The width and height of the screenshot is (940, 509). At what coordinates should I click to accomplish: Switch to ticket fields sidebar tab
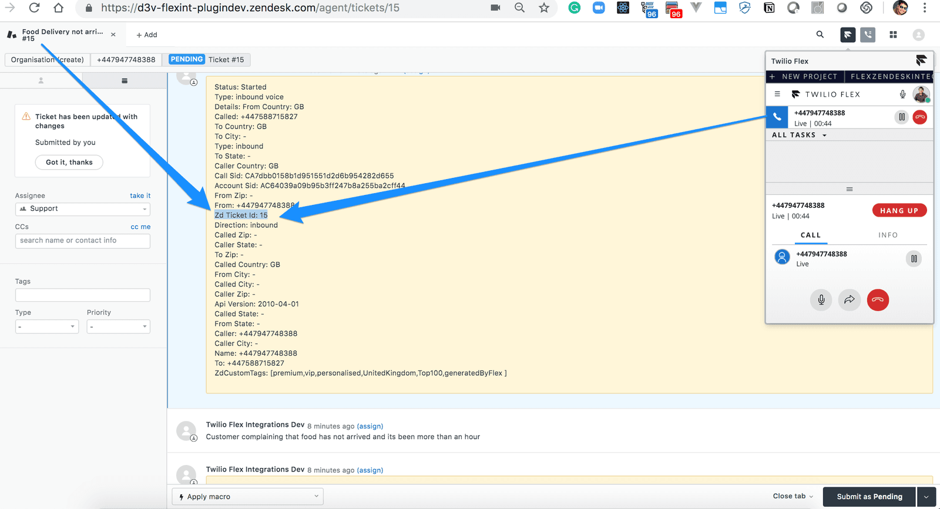tap(125, 80)
